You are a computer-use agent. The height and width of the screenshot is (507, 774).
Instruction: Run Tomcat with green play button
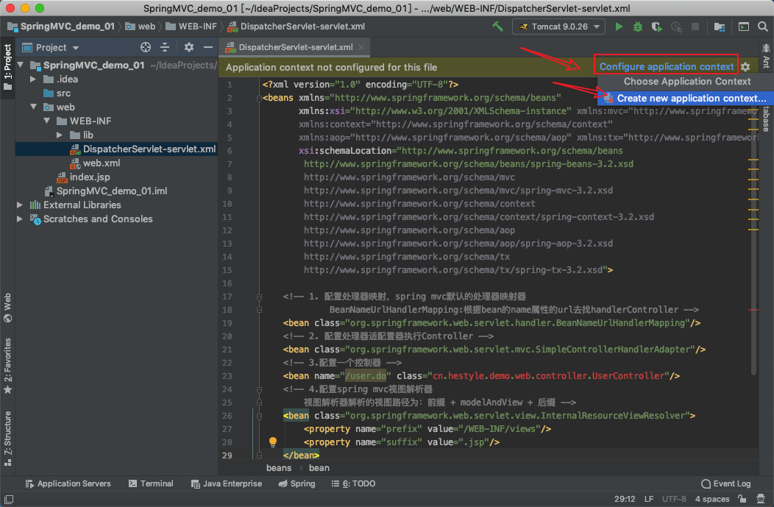coord(619,26)
